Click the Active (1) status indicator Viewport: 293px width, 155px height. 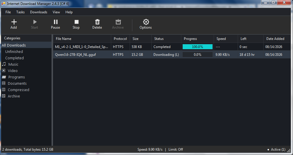coord(276,150)
